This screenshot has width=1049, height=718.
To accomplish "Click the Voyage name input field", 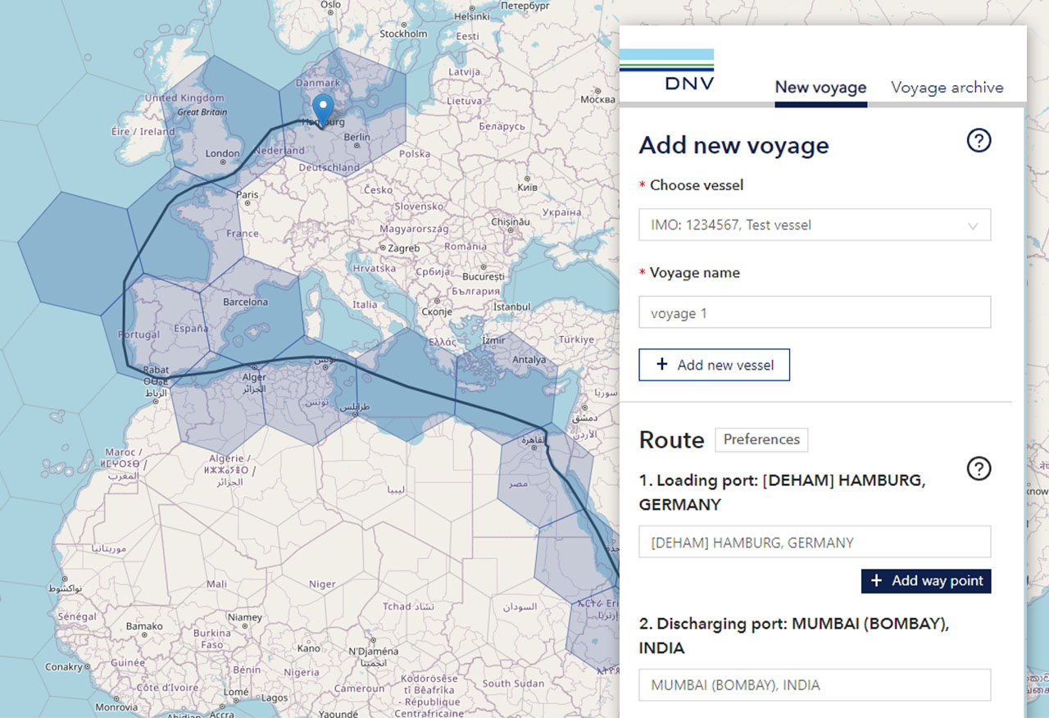I will coord(814,313).
